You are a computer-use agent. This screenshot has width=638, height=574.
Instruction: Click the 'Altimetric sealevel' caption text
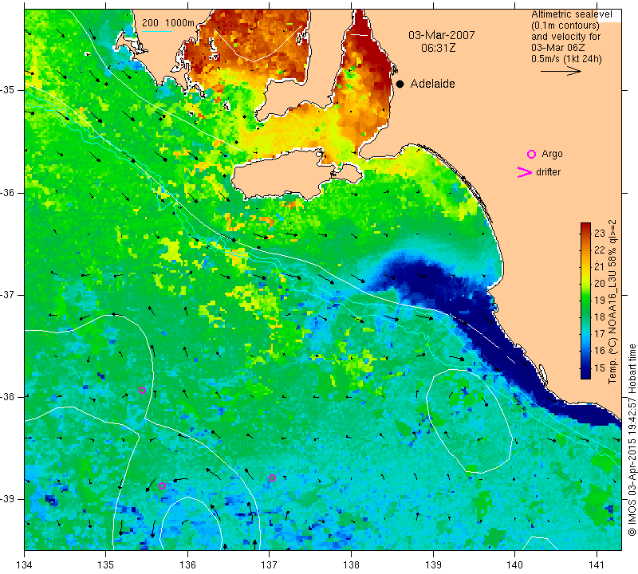point(572,14)
